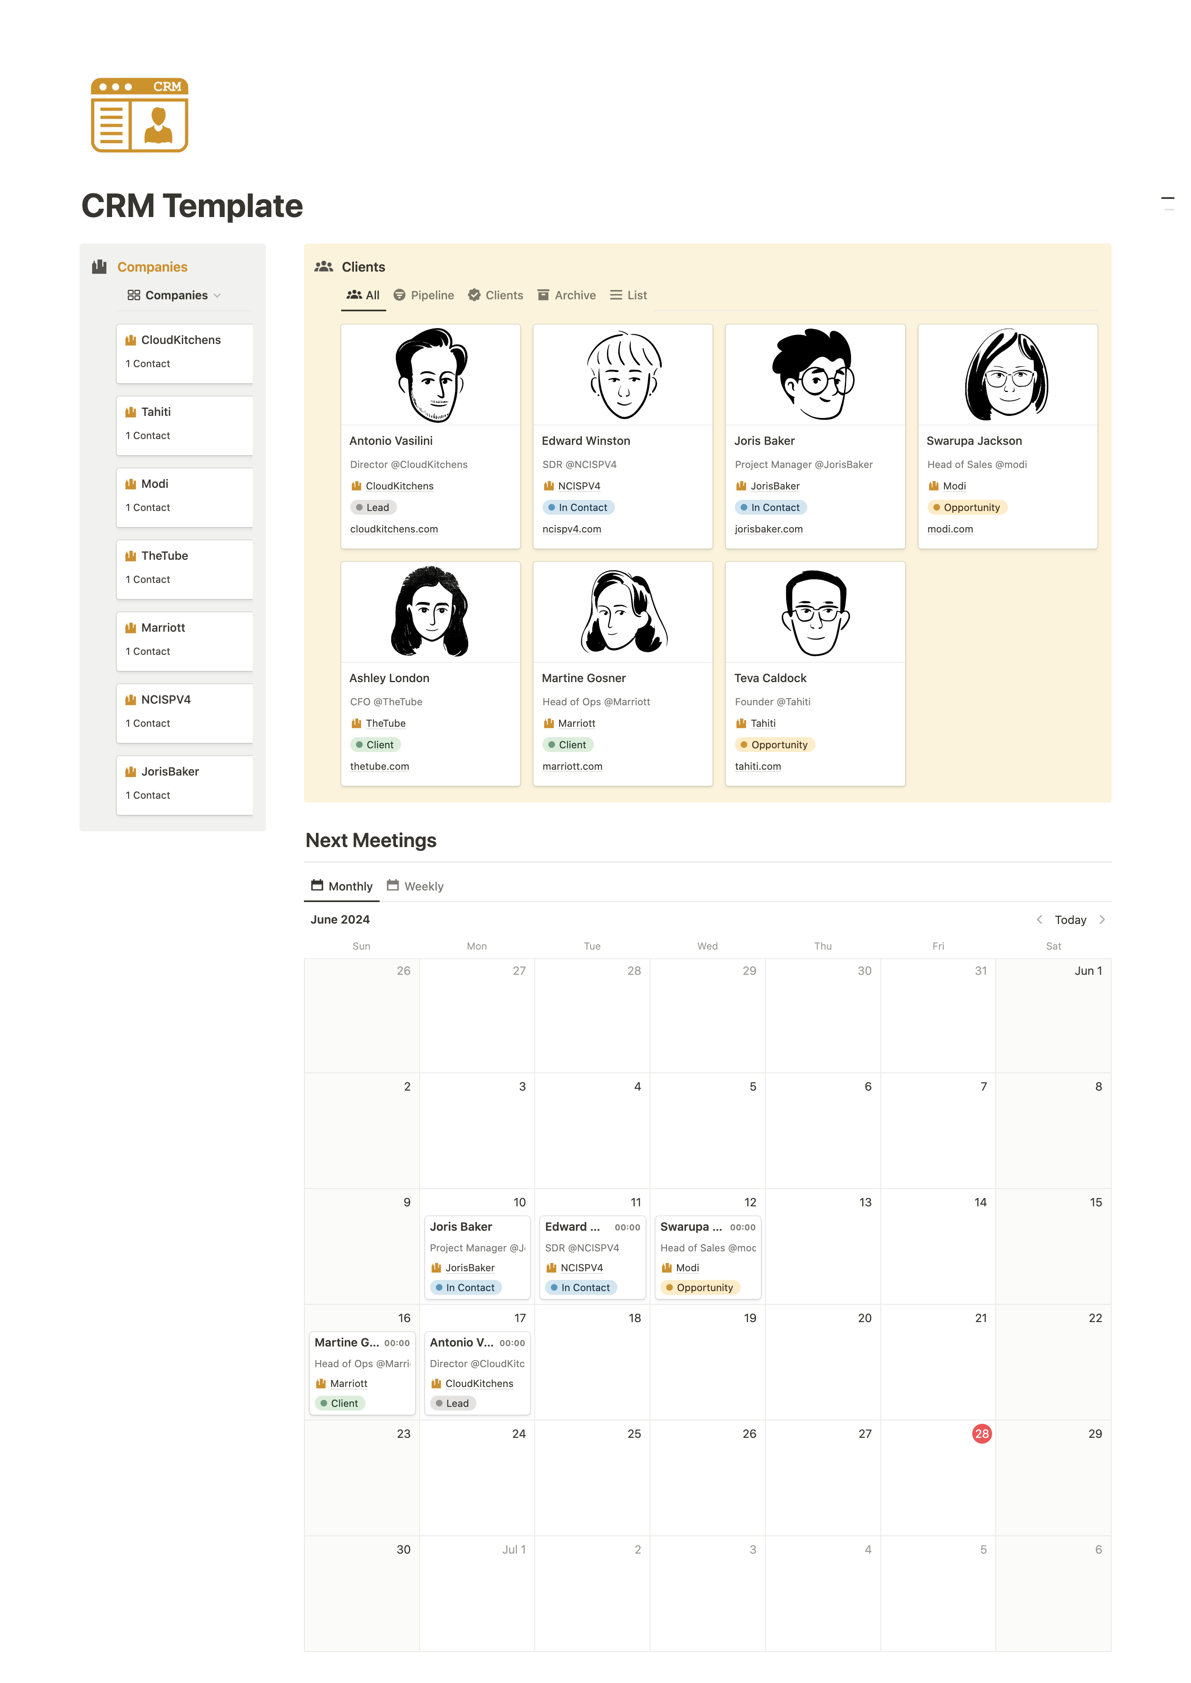Click the Modi company icon in Swarupa's card
Image resolution: width=1191 pixels, height=1683 pixels.
934,486
